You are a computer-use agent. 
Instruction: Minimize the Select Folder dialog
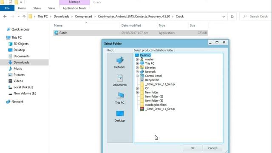[210, 42]
